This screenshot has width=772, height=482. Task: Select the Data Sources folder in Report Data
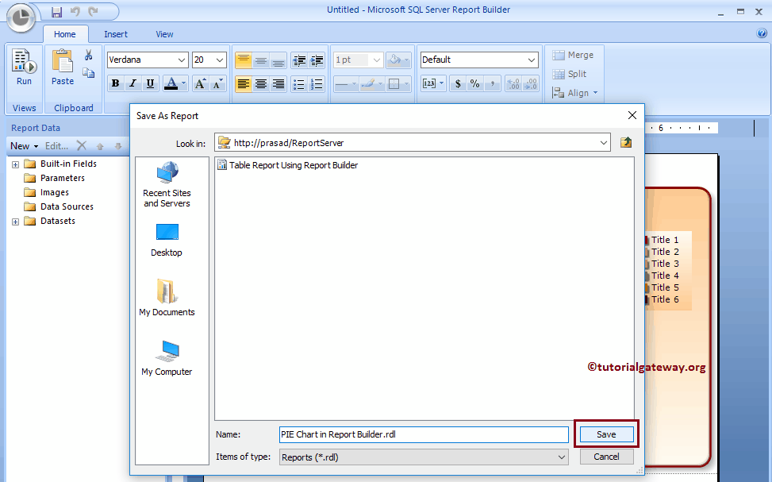pyautogui.click(x=59, y=206)
